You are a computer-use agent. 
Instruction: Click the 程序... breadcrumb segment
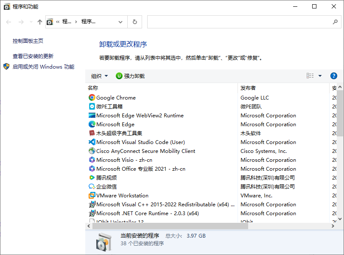(88, 22)
